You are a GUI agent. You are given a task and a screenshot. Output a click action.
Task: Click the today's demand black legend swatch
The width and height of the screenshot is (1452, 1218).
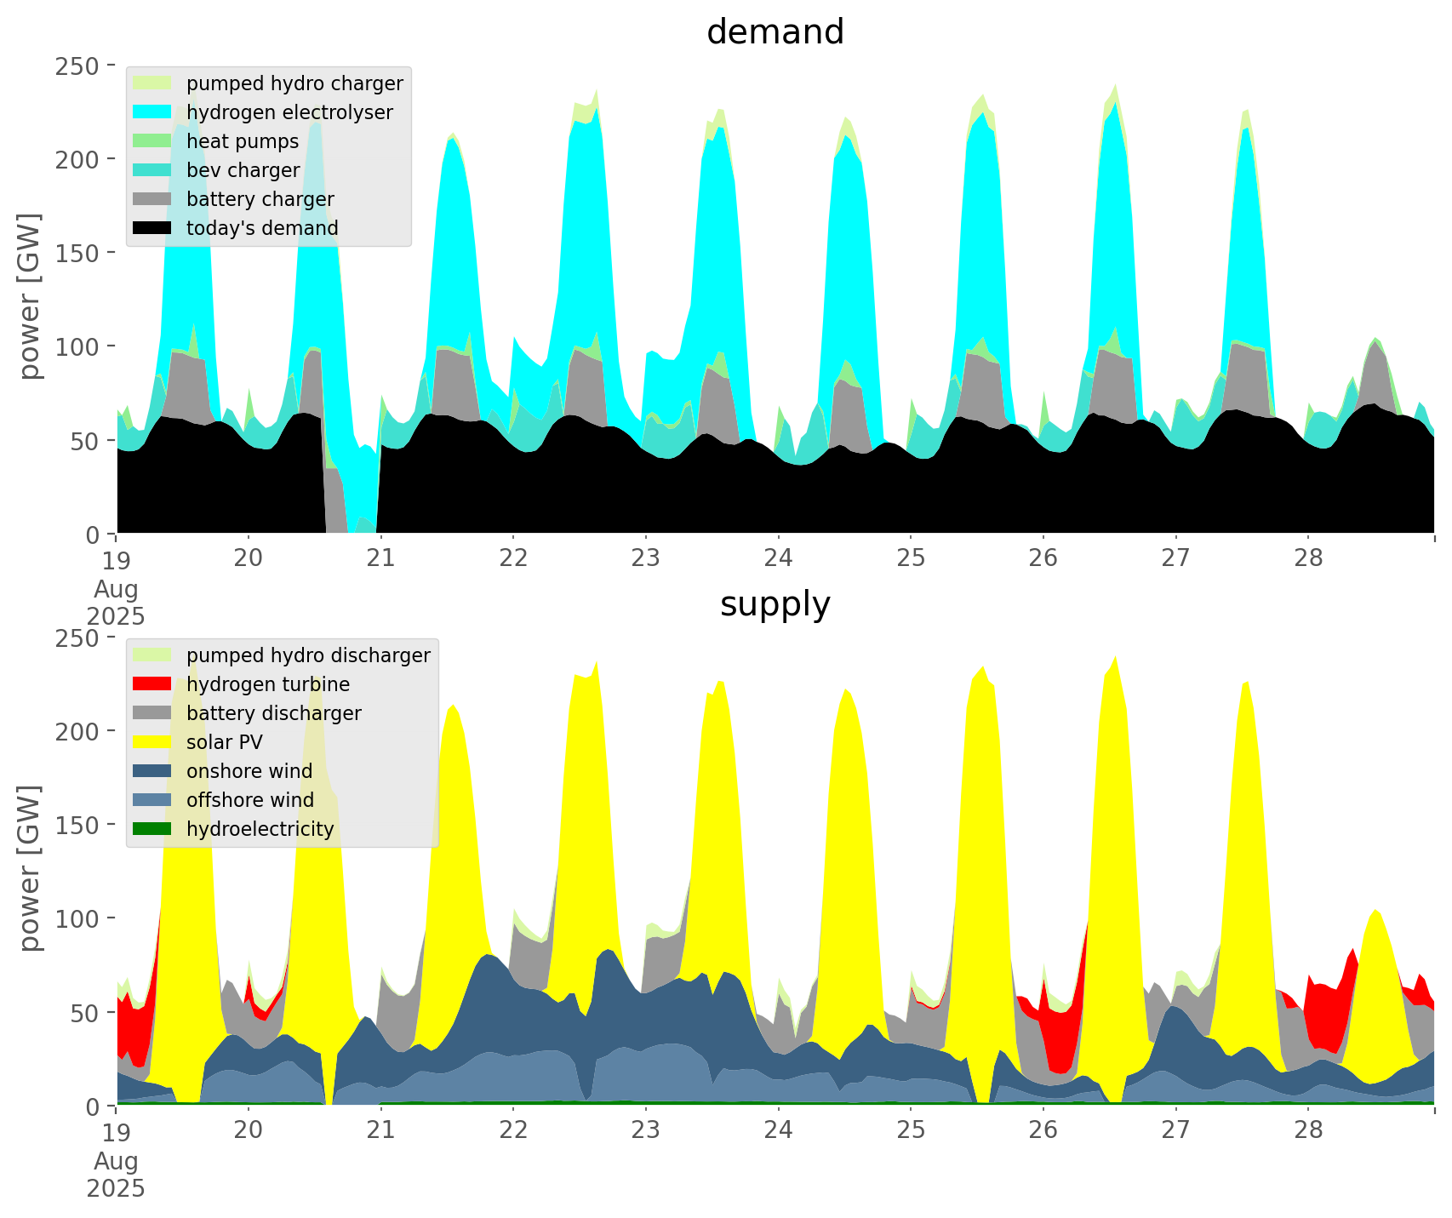[153, 228]
